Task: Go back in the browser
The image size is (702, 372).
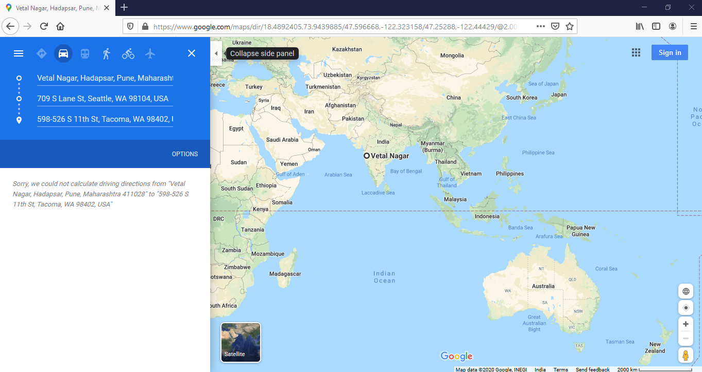Action: (x=11, y=26)
